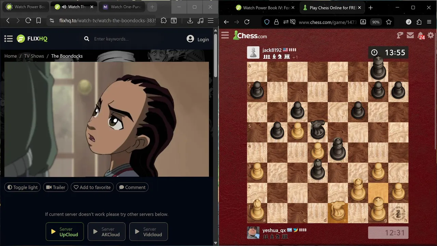Open the Comment button
Image resolution: width=437 pixels, height=246 pixels.
(x=132, y=187)
